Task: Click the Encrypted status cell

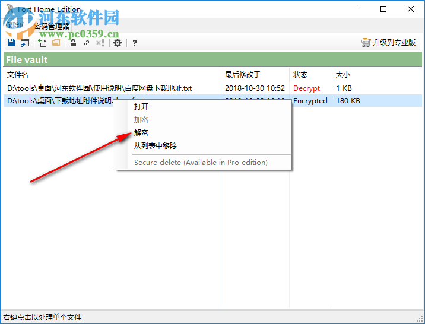Action: pos(310,101)
